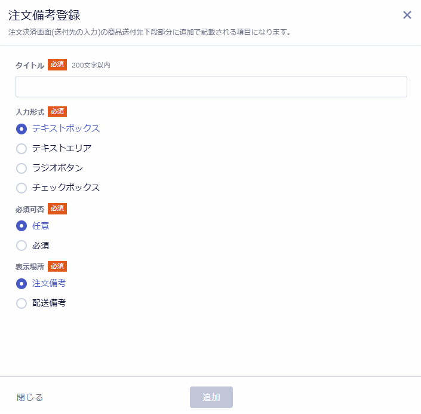Image resolution: width=421 pixels, height=414 pixels.
Task: Set 必須可否 to 任意
Action: click(21, 226)
